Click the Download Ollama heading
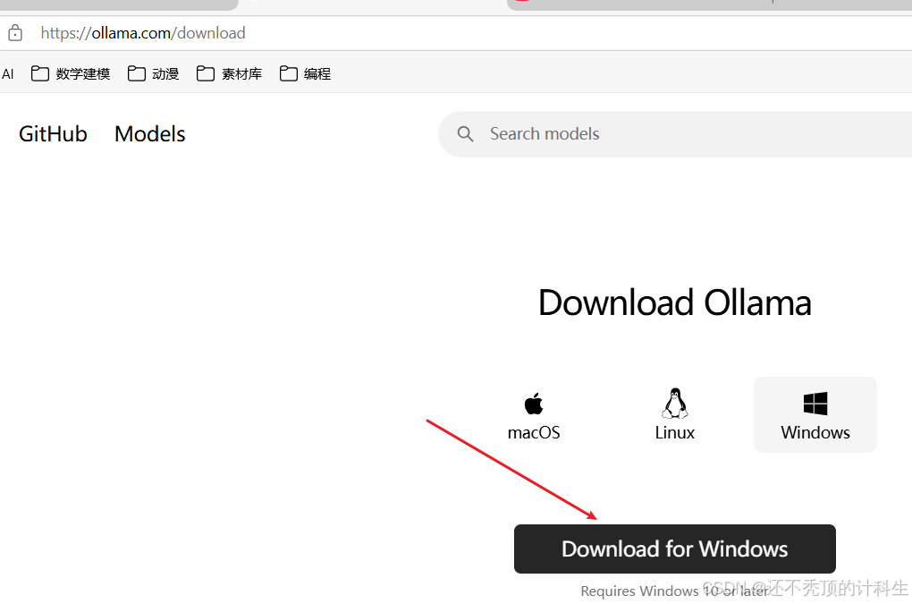This screenshot has height=604, width=912. (x=675, y=302)
